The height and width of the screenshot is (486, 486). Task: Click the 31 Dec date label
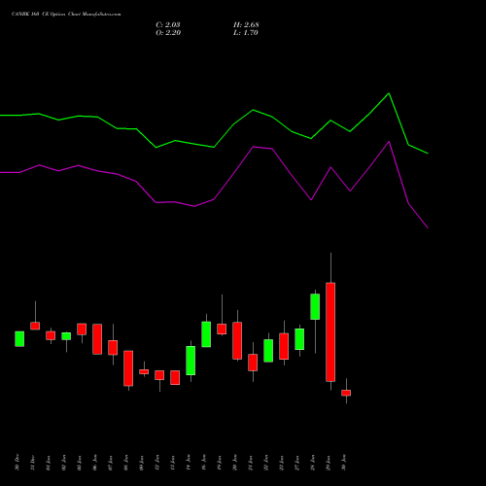33,463
